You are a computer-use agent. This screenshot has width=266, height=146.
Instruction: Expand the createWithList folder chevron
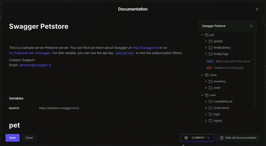click(x=206, y=101)
